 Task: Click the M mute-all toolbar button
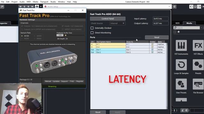20,6
